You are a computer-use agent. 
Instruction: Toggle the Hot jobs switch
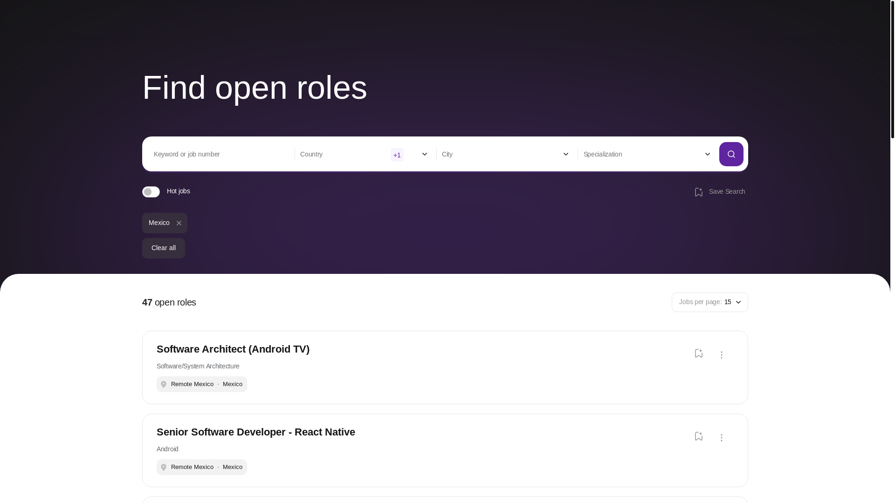(x=151, y=192)
